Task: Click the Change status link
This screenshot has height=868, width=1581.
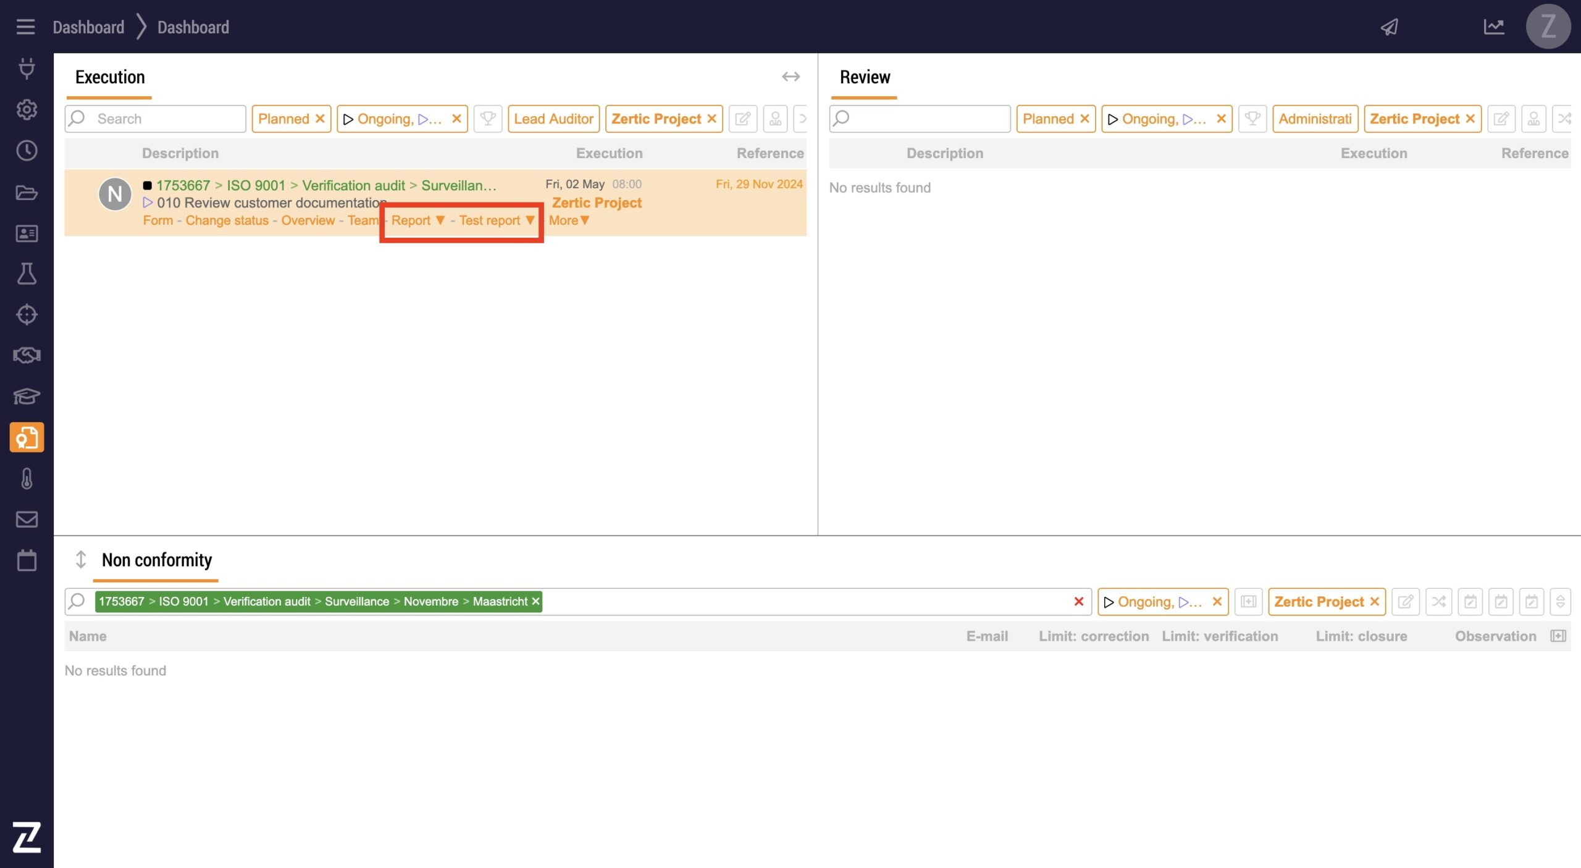Action: click(227, 220)
